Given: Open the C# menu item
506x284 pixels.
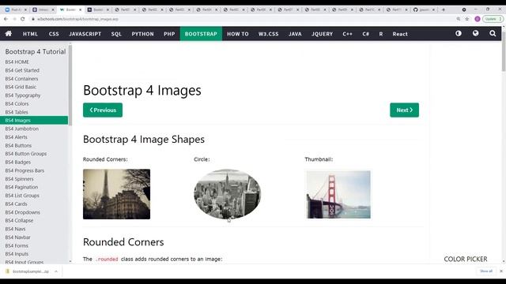Looking at the screenshot, I should click(x=365, y=34).
